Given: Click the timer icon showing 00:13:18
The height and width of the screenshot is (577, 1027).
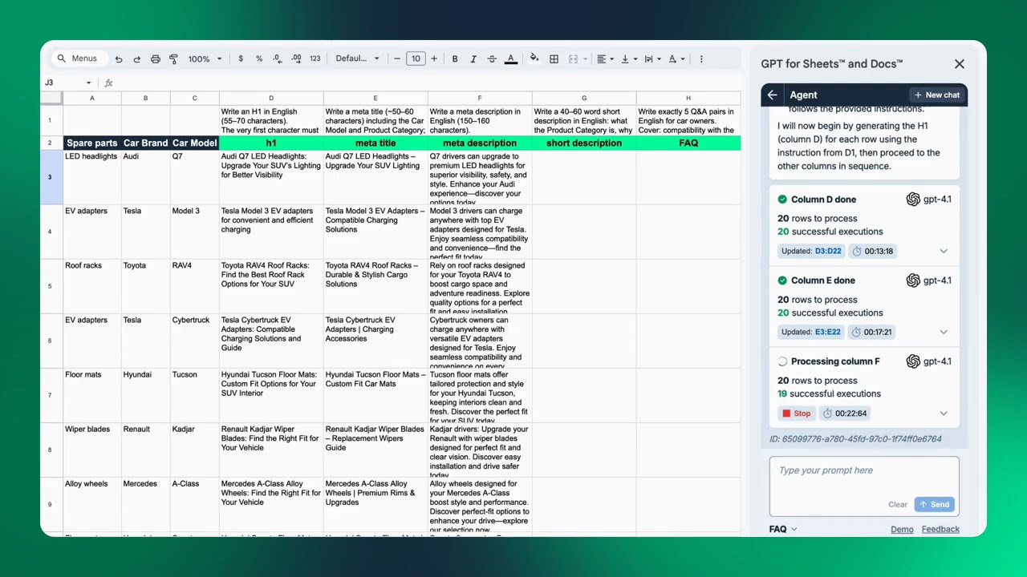Looking at the screenshot, I should pyautogui.click(x=857, y=251).
